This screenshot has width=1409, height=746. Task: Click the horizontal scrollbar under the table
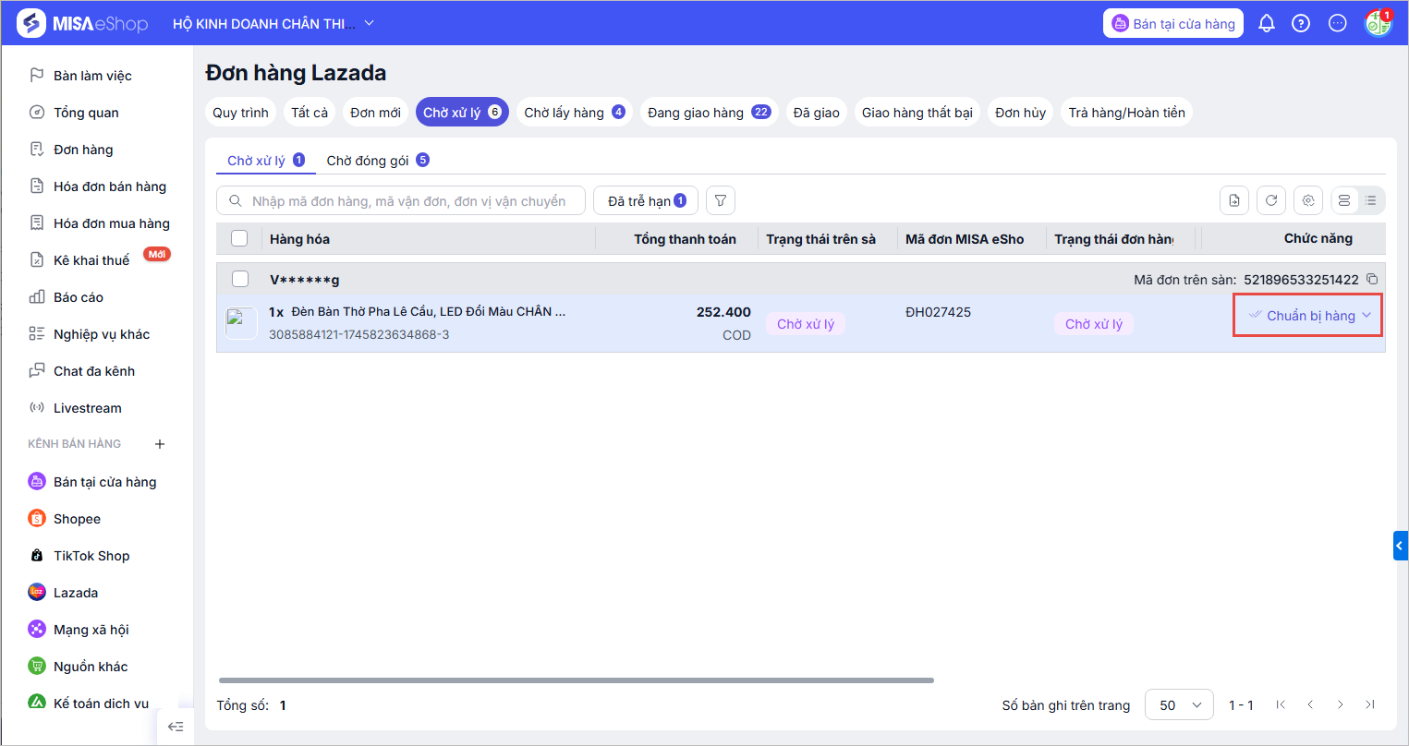[577, 680]
